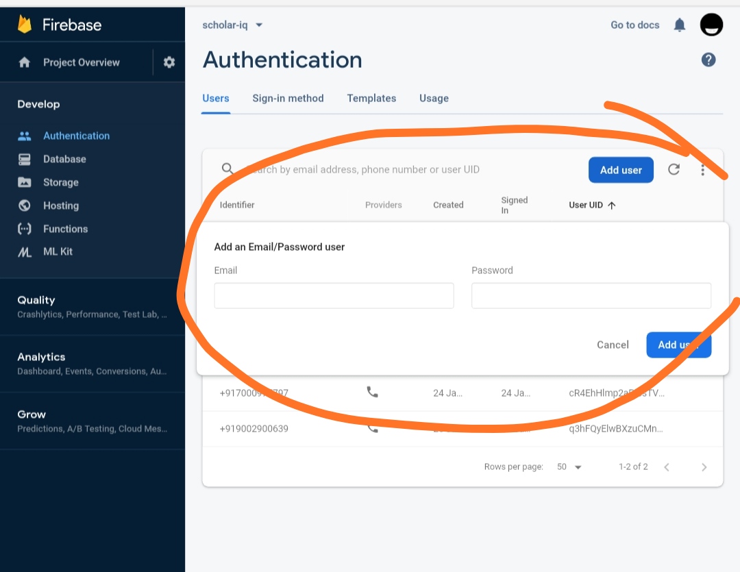Expand the Grow section
Viewport: 740px width, 572px height.
click(92, 421)
